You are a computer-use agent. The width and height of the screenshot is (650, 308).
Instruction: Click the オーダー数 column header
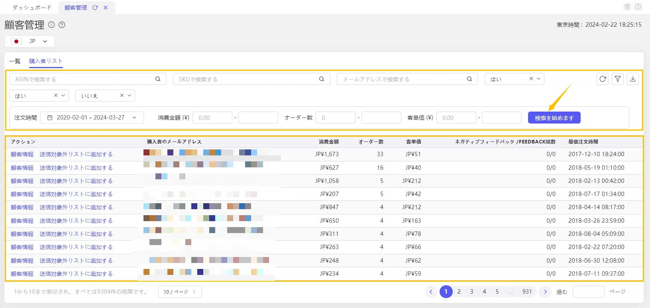(x=371, y=142)
